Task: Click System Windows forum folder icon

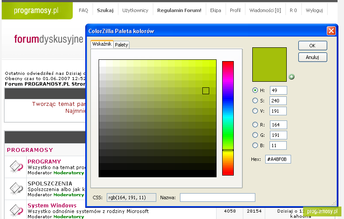Action: 16,210
